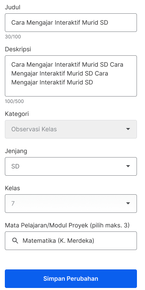145x290 pixels.
Task: Click the magnifier search icon in subject field
Action: [15, 241]
